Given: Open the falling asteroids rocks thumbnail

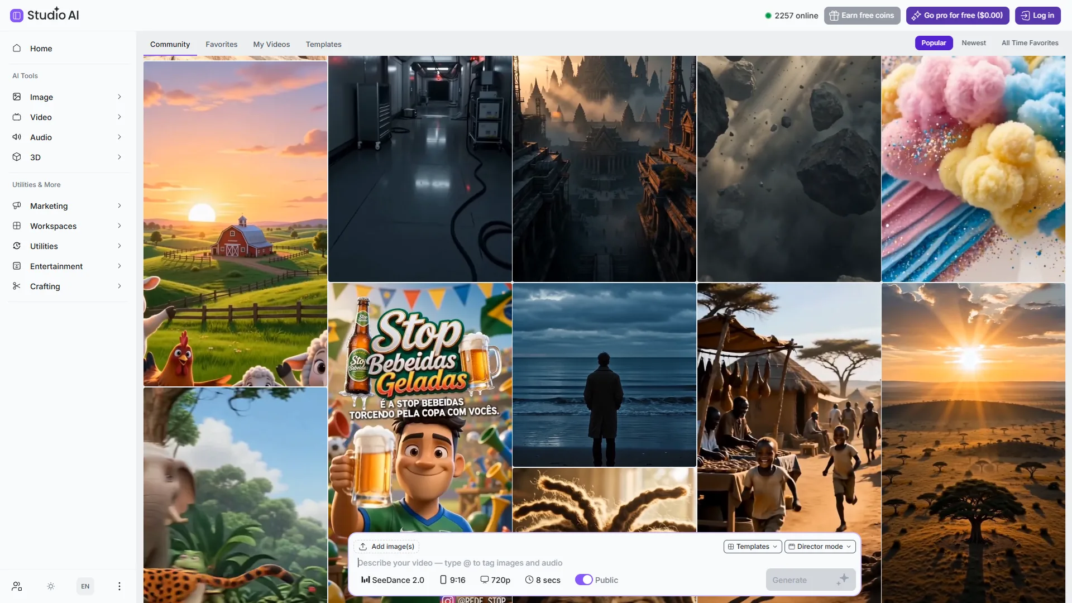Looking at the screenshot, I should point(789,169).
